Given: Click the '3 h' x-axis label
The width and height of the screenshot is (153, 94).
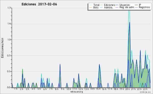Looking at the screenshot, I should (28, 89).
